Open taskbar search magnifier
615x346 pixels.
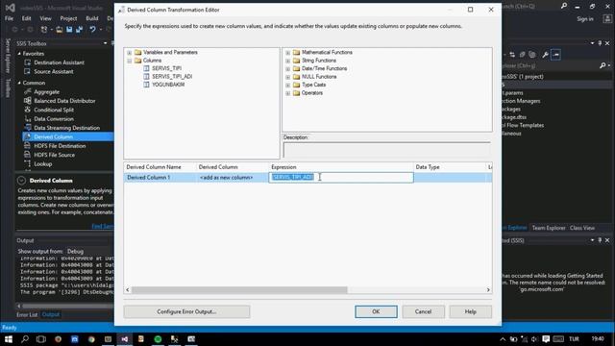click(25, 339)
